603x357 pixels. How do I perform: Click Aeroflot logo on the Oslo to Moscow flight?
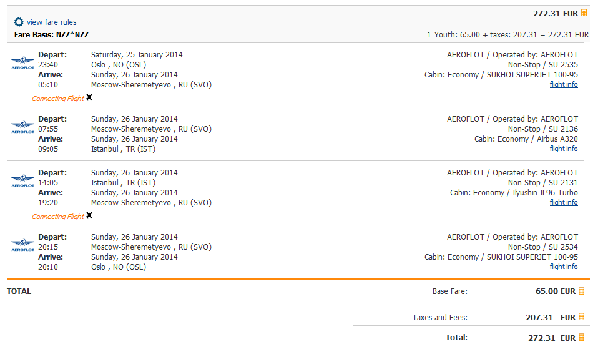pos(22,62)
